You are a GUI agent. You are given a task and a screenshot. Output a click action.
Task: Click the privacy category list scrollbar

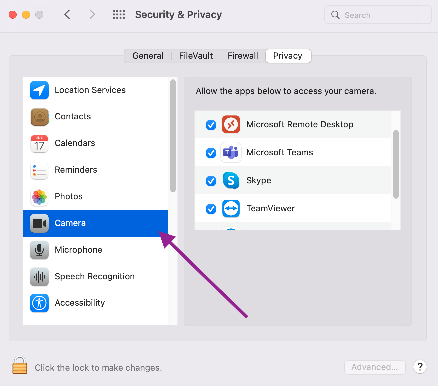click(173, 136)
